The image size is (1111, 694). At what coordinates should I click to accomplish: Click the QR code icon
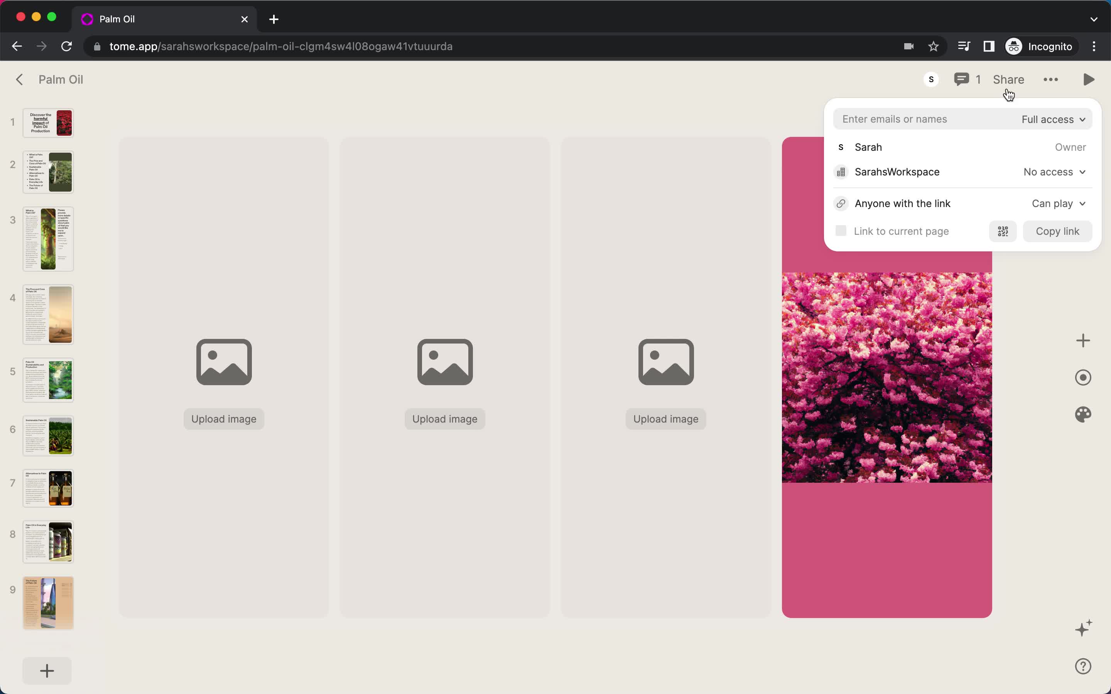coord(1003,231)
